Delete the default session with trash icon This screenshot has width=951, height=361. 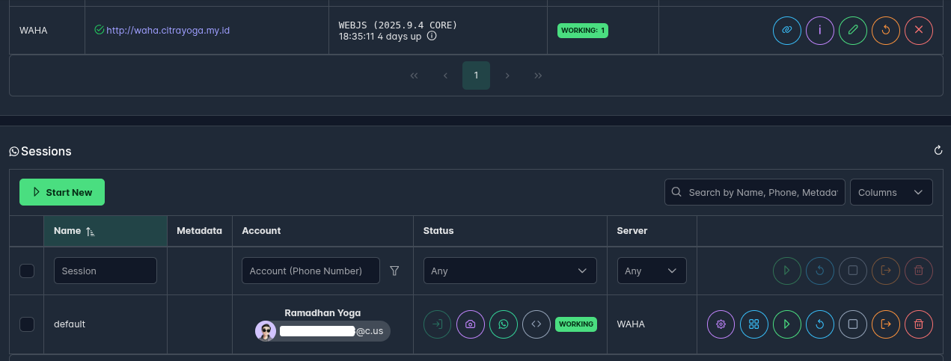point(919,324)
